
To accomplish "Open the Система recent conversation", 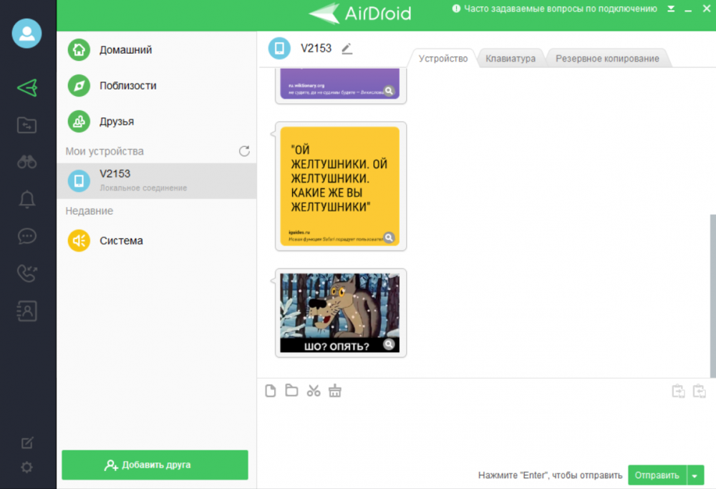I will click(x=157, y=241).
